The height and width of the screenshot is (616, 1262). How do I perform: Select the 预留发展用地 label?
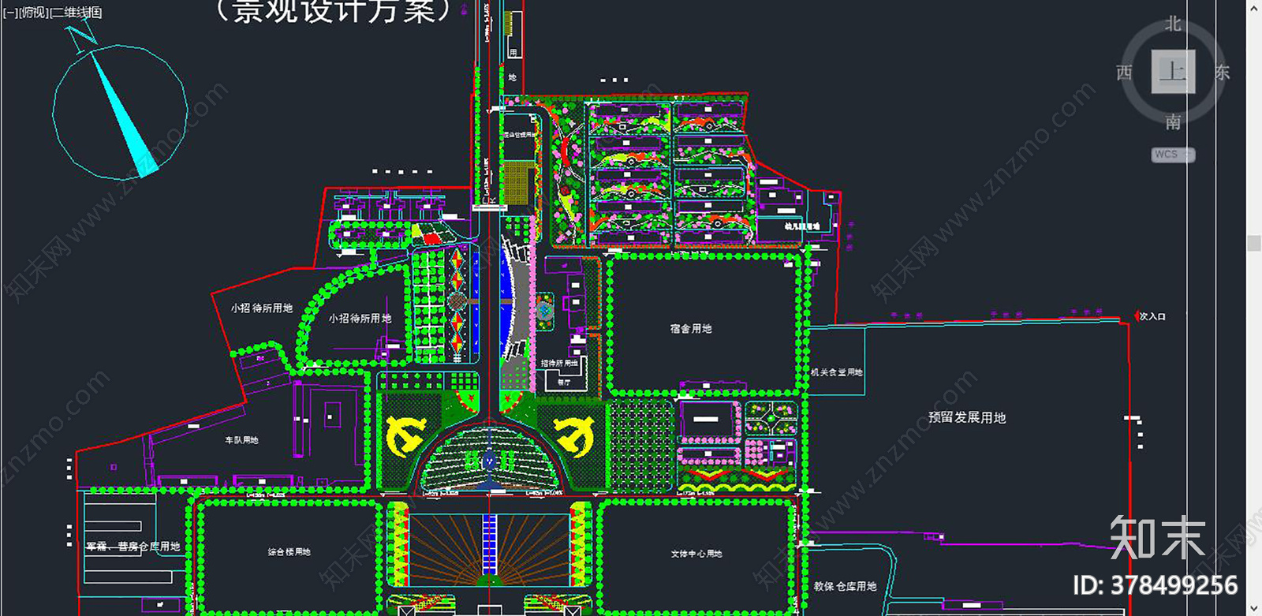[967, 418]
